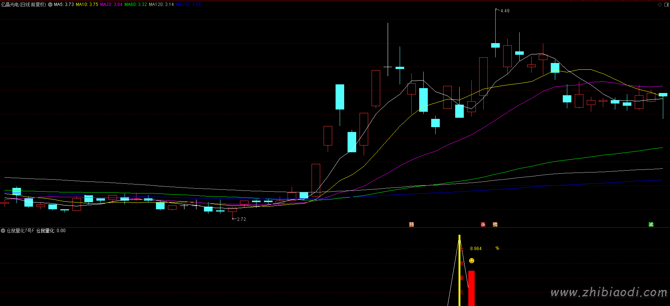Click the hollow diamond icon at top right
670x306 pixels.
coord(660,4)
